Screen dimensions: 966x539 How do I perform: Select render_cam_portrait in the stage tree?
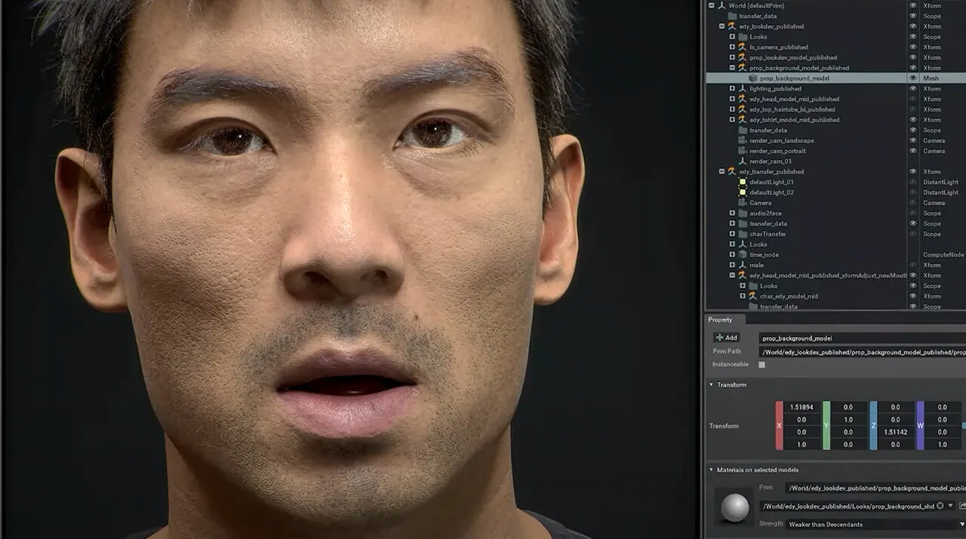(777, 152)
